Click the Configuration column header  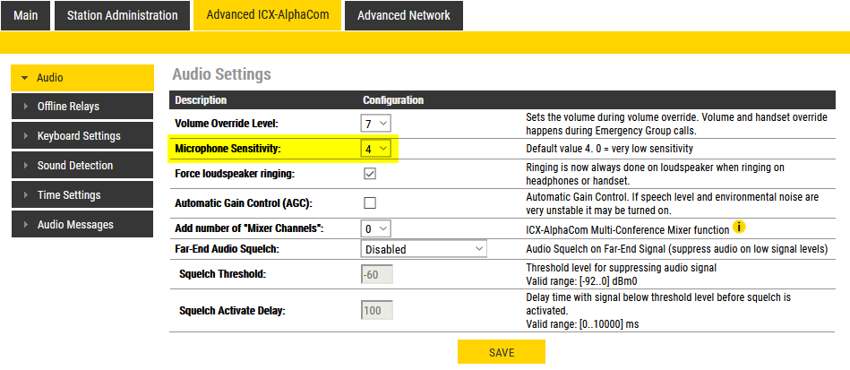click(x=393, y=100)
